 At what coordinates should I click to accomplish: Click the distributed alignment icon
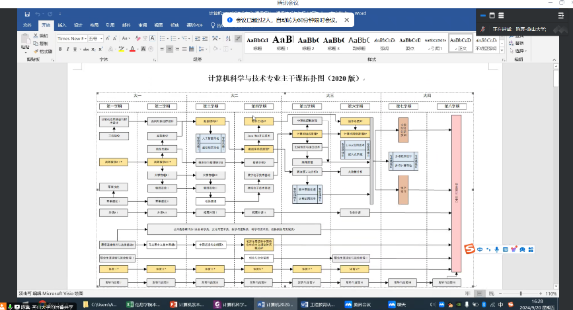192,49
